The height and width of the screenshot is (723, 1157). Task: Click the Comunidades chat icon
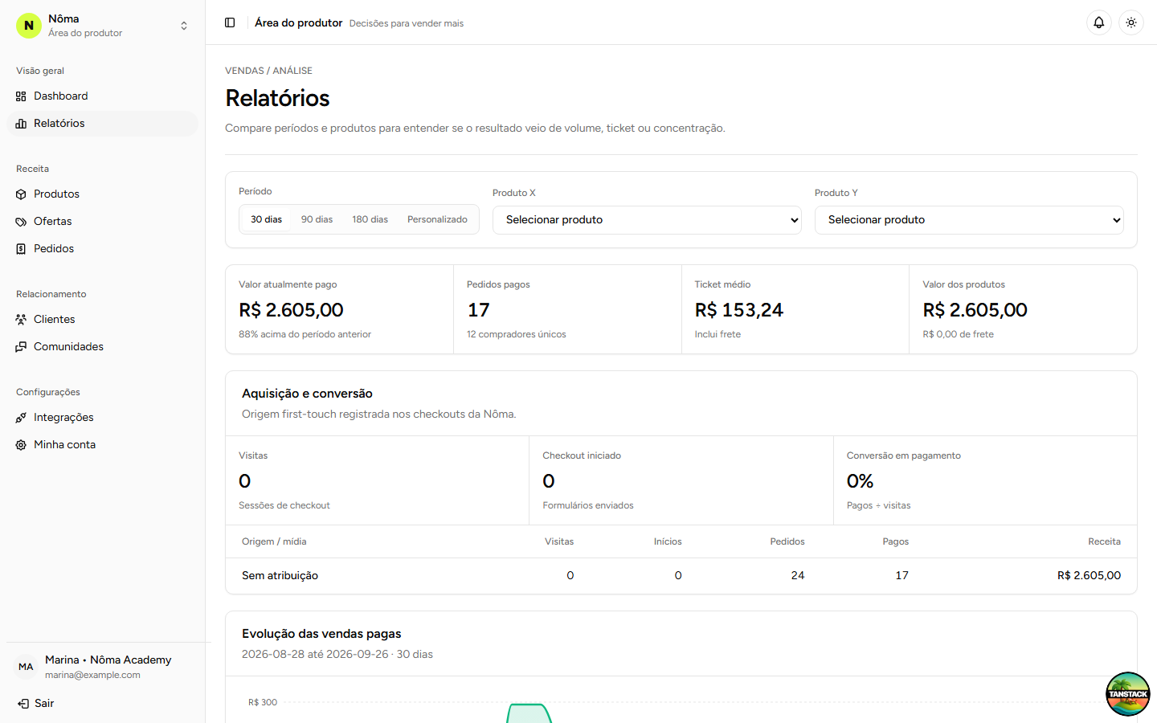click(x=21, y=347)
